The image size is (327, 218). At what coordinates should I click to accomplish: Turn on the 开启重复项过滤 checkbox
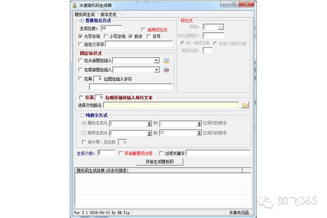pos(120,153)
